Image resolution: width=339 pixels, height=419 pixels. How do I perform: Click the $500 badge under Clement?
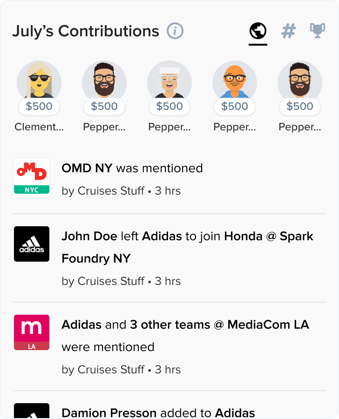point(39,107)
